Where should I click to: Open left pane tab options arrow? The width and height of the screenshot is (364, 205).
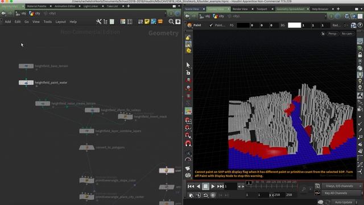[179, 6]
